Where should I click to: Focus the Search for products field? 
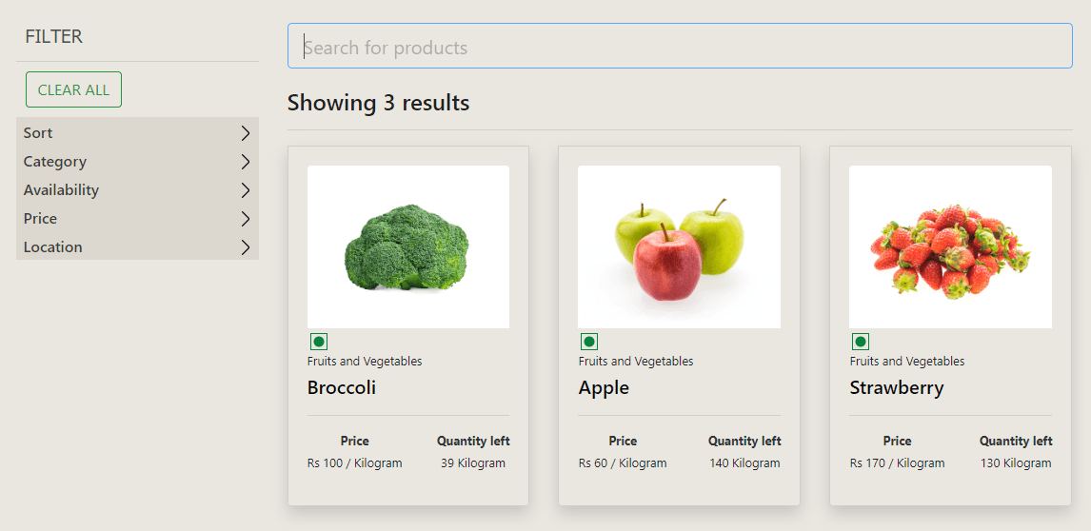coord(680,46)
